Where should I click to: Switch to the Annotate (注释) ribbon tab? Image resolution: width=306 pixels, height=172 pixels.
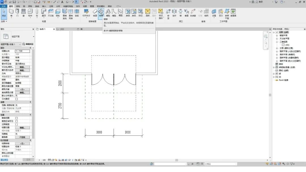coord(51,6)
